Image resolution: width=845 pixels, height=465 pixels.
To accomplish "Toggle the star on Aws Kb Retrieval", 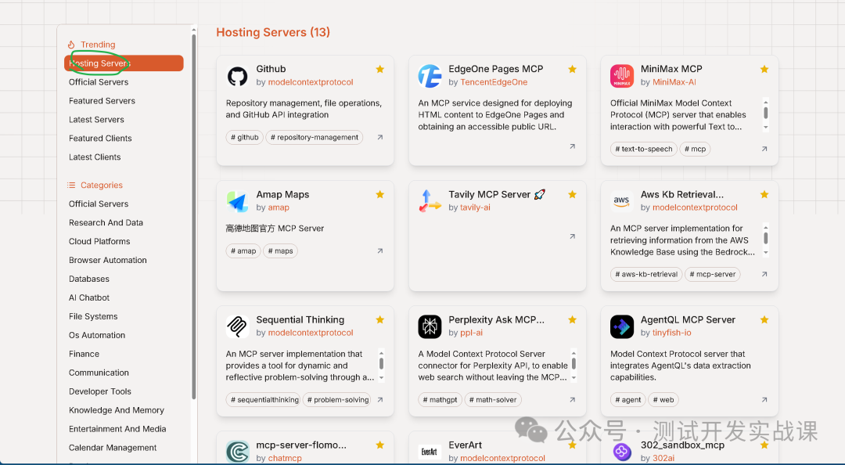I will point(764,194).
